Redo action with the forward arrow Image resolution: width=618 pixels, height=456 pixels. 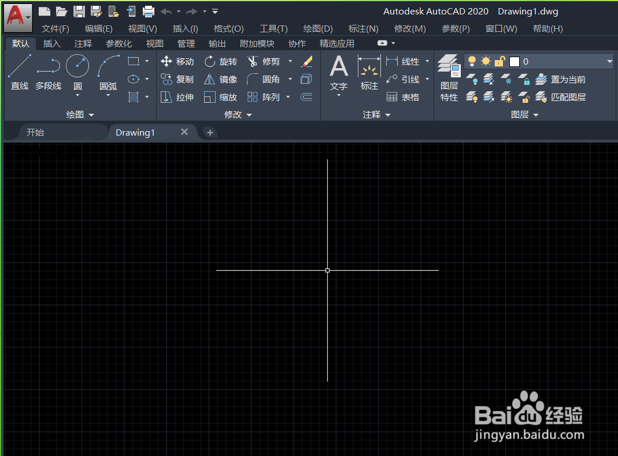click(x=191, y=12)
